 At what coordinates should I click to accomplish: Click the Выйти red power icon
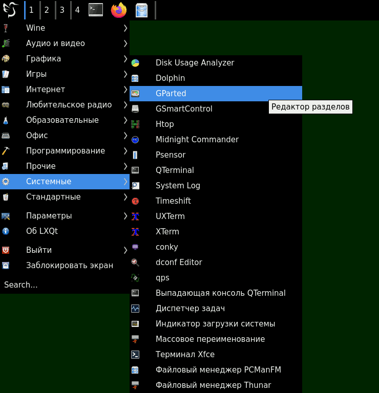click(x=6, y=250)
